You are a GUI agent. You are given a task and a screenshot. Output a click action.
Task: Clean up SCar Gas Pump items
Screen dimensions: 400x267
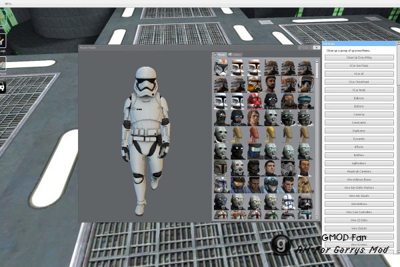359,65
